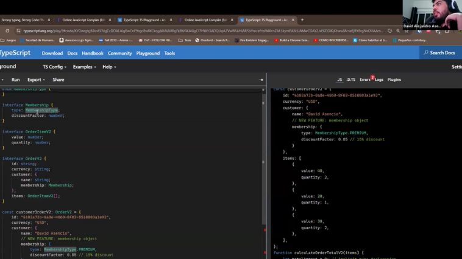
Task: Go to the Download page link
Action: pos(52,53)
